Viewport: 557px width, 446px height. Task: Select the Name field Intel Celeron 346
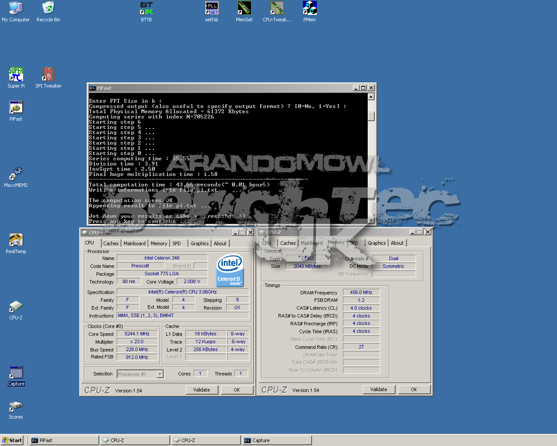click(162, 258)
